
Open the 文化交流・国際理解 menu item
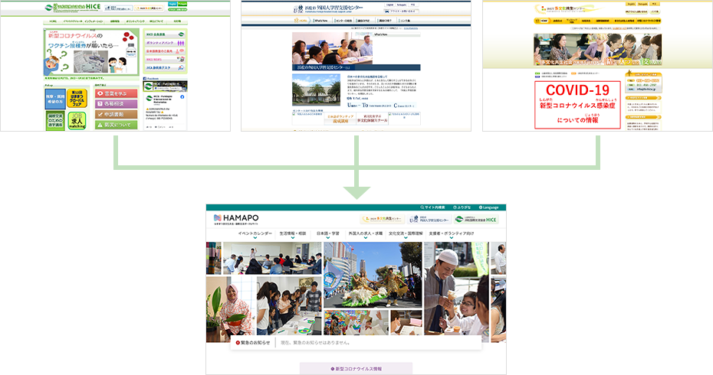click(x=406, y=233)
